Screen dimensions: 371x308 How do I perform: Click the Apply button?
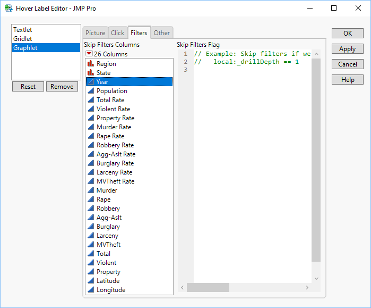347,49
